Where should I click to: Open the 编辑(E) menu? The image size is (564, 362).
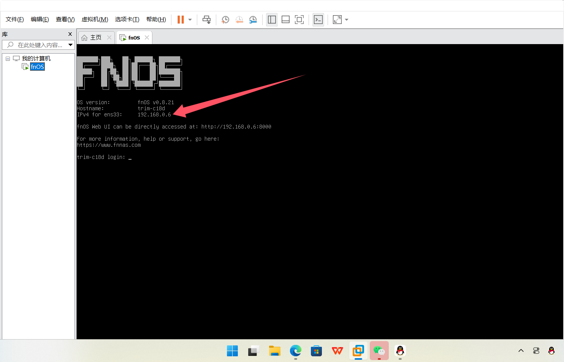(x=40, y=19)
